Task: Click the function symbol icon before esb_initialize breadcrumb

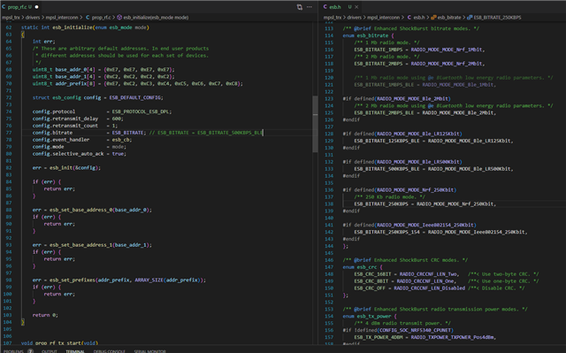Action: (x=119, y=18)
